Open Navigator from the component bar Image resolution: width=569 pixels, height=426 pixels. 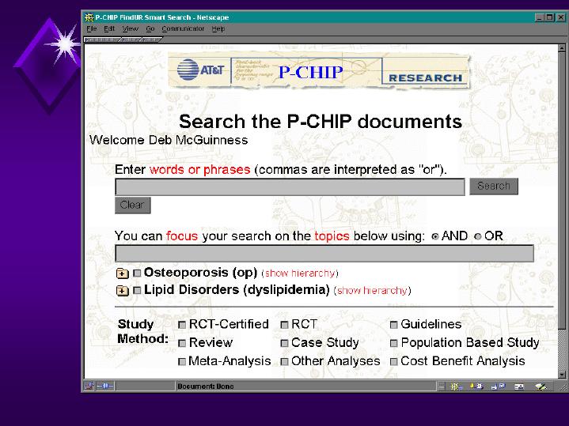pyautogui.click(x=456, y=386)
